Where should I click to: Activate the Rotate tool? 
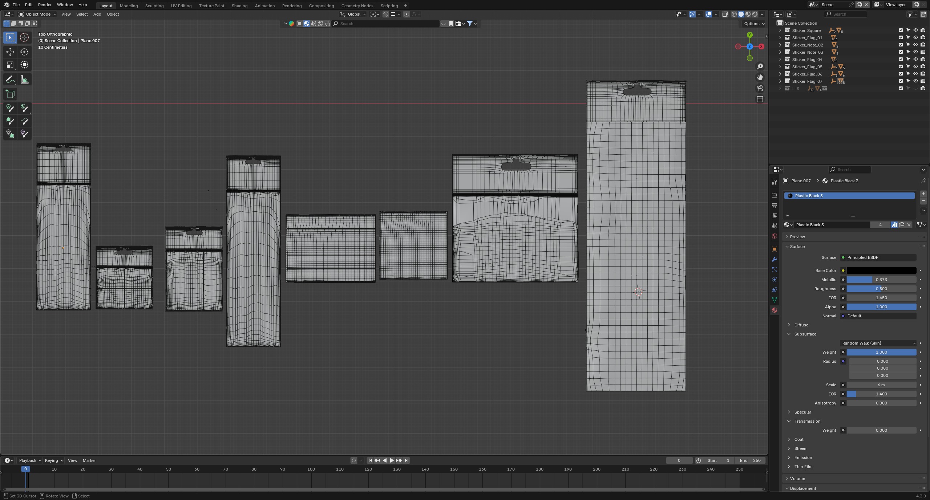click(24, 52)
